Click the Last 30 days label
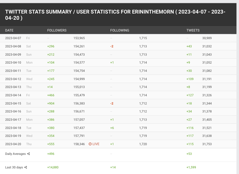This screenshot has height=174, width=239. coord(14,167)
